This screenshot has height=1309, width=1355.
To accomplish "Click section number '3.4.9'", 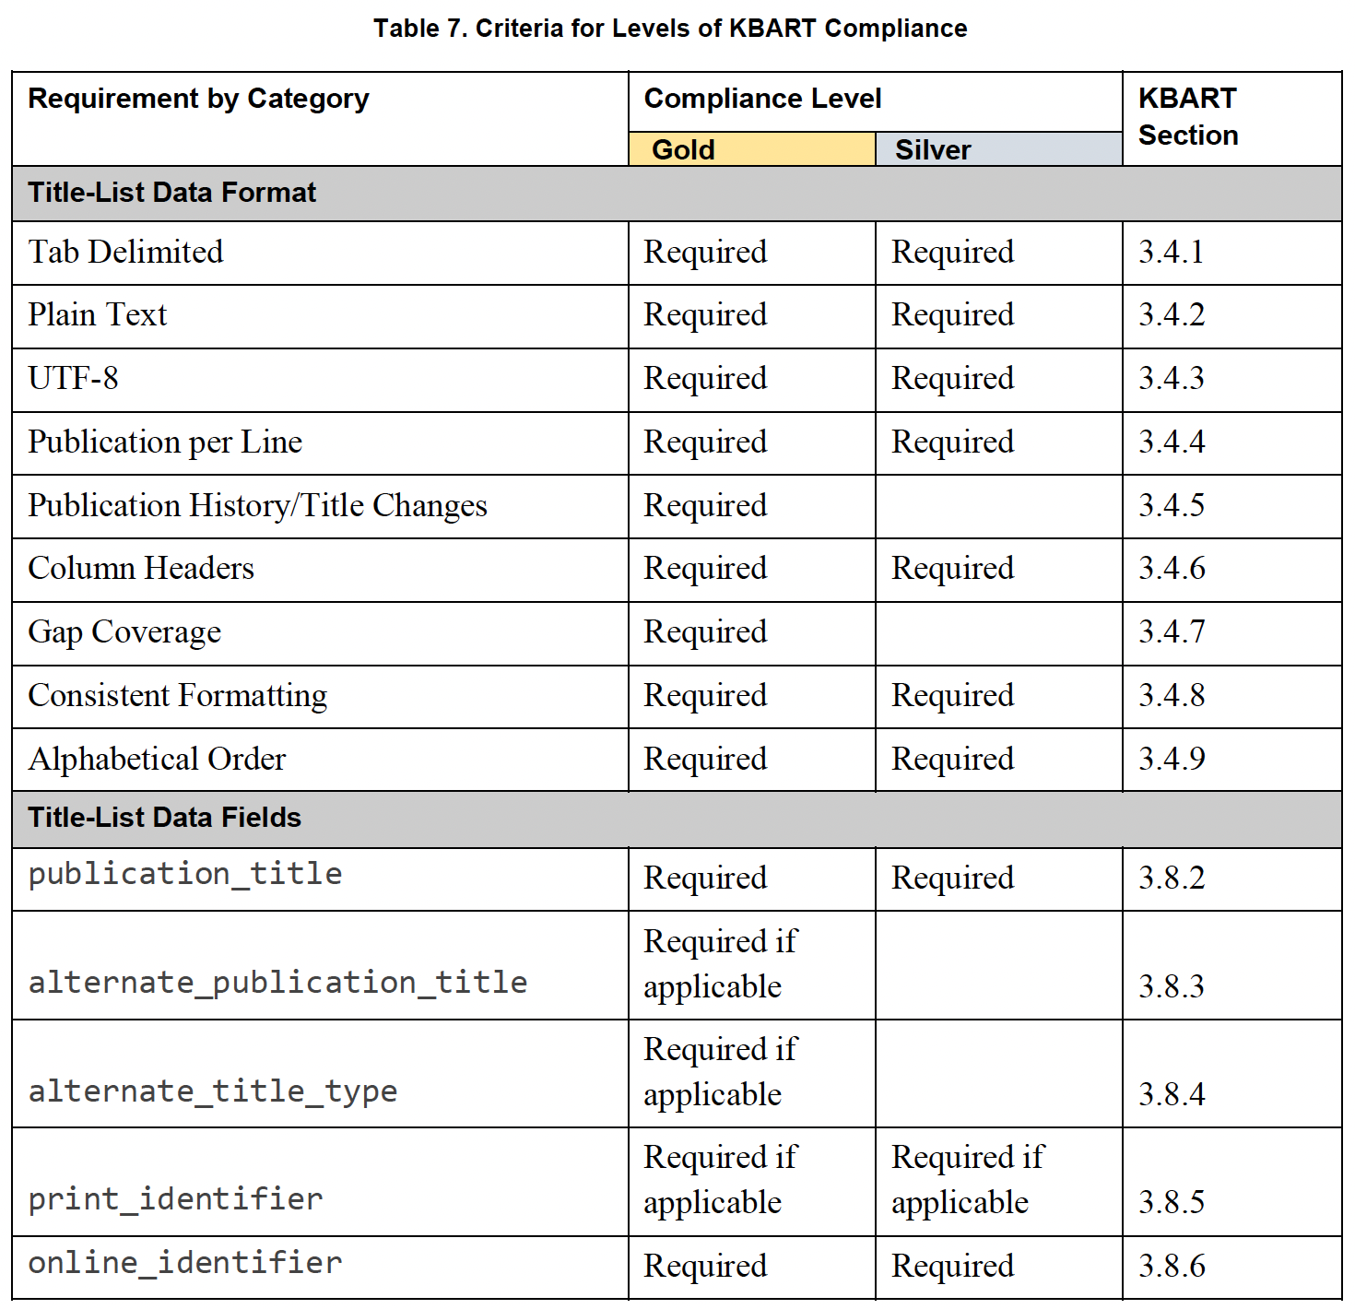I will 1172,759.
